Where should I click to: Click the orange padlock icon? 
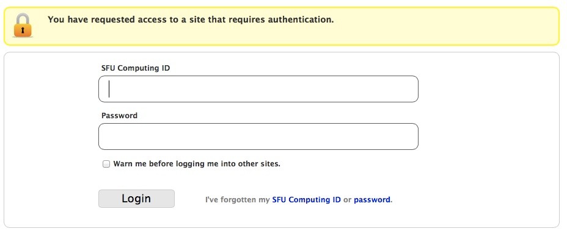pos(23,25)
